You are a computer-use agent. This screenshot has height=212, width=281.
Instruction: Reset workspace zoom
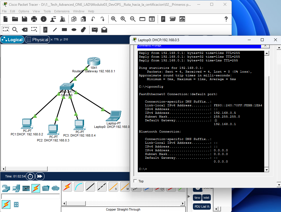click(123, 19)
